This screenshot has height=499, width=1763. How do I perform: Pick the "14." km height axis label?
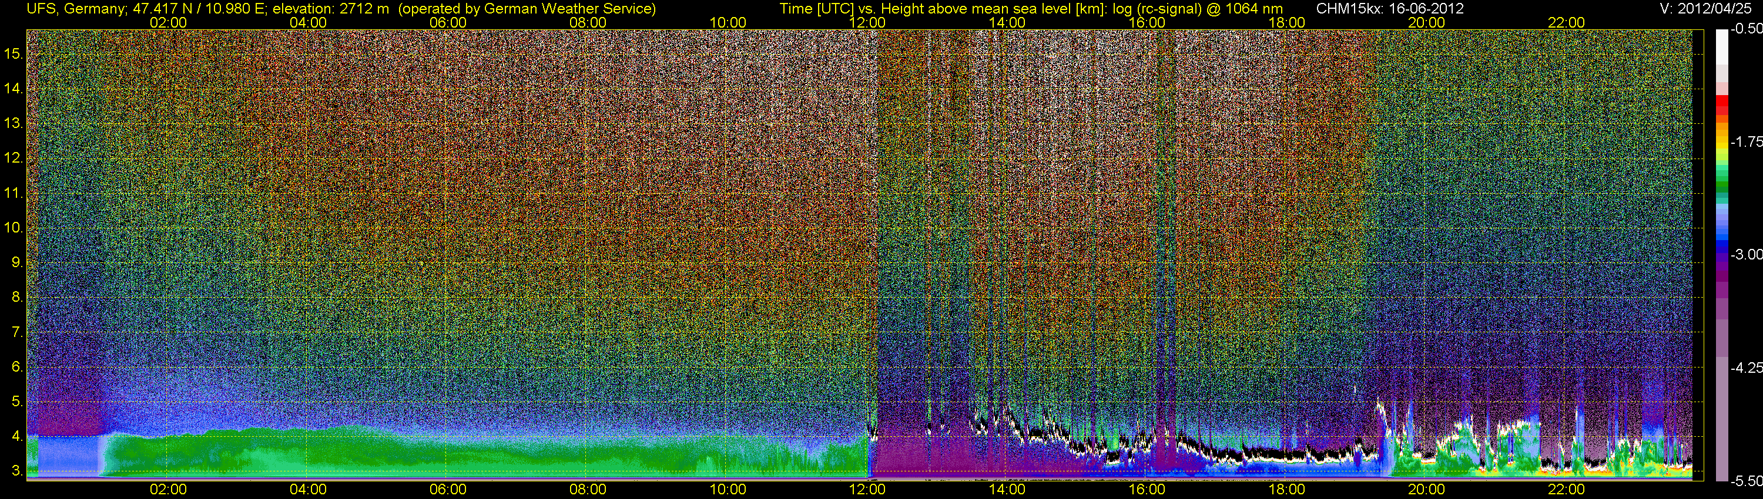click(14, 89)
